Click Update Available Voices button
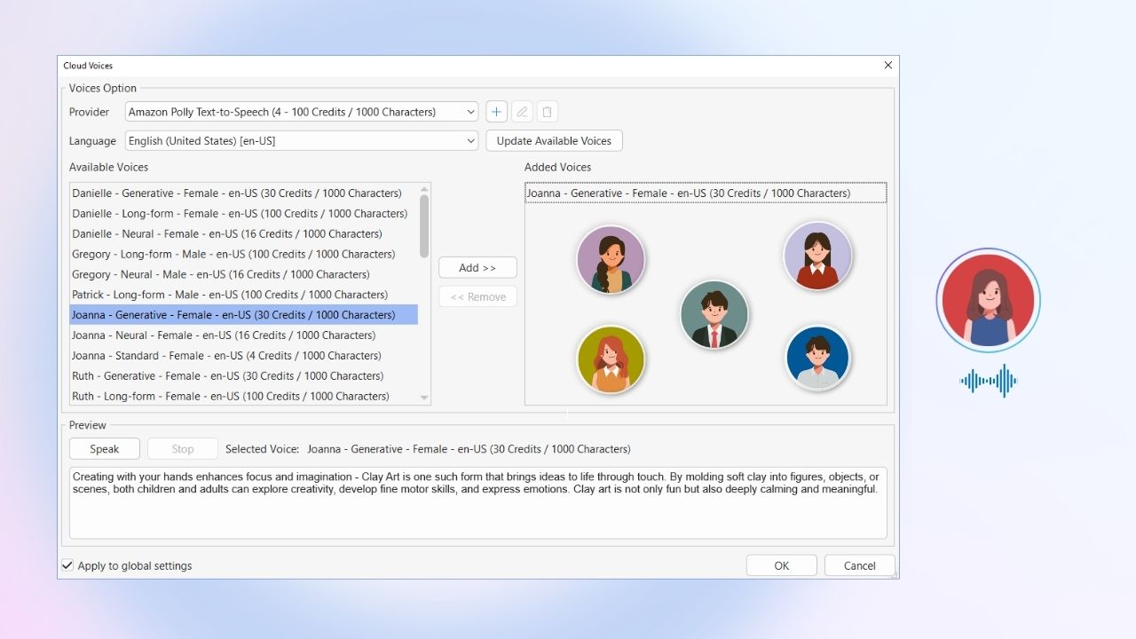This screenshot has width=1136, height=639. (x=554, y=140)
